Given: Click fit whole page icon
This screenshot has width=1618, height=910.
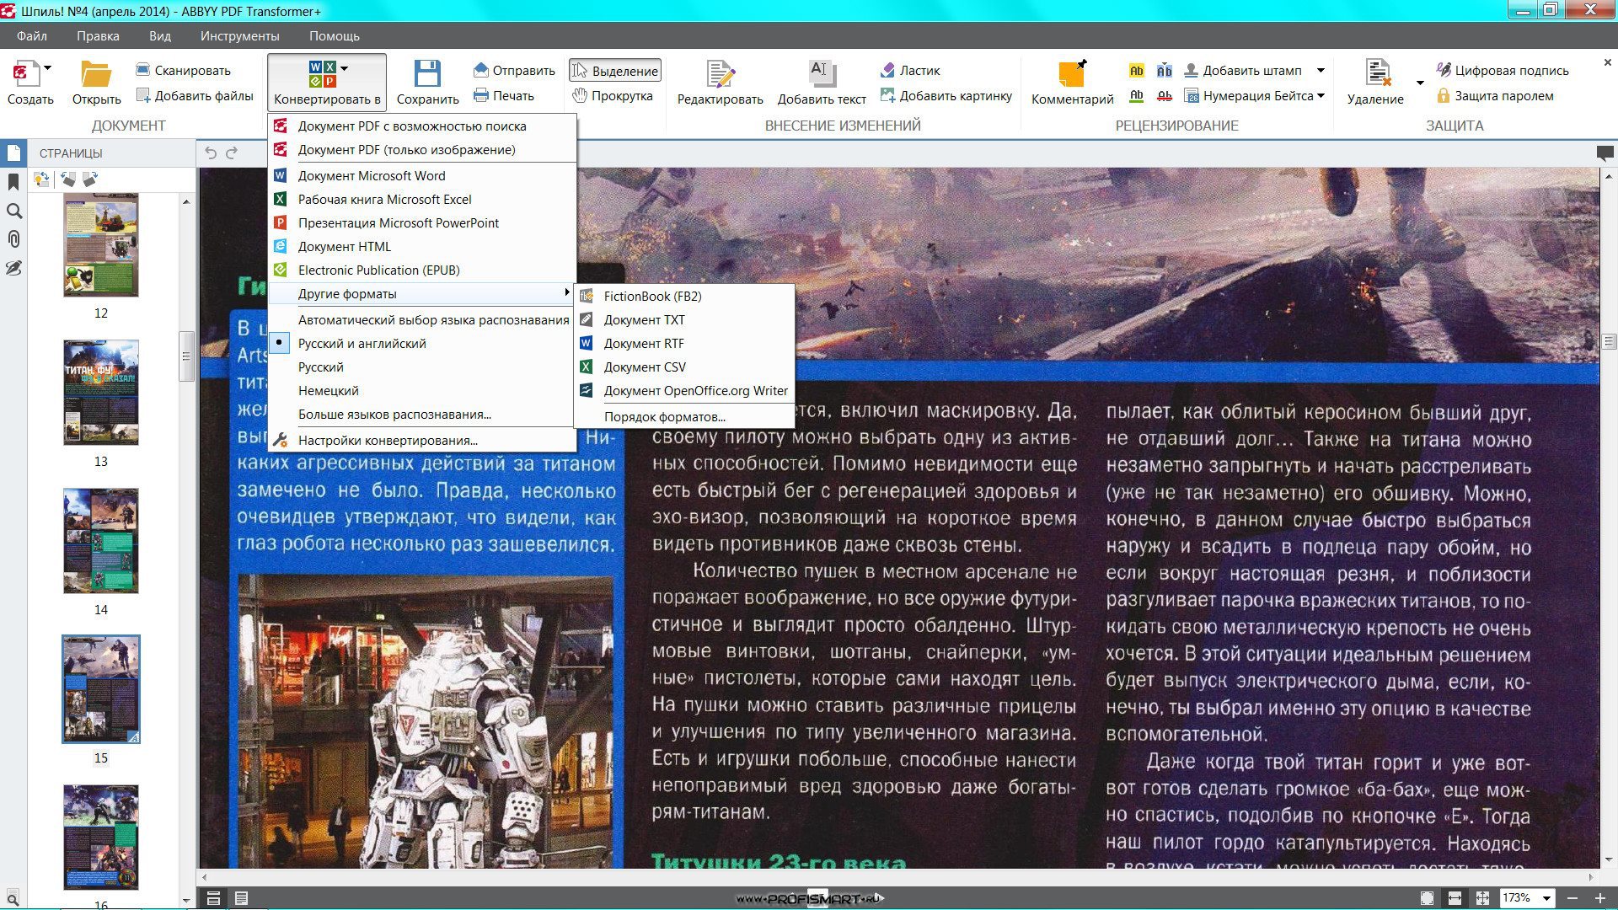Looking at the screenshot, I should tap(1427, 898).
